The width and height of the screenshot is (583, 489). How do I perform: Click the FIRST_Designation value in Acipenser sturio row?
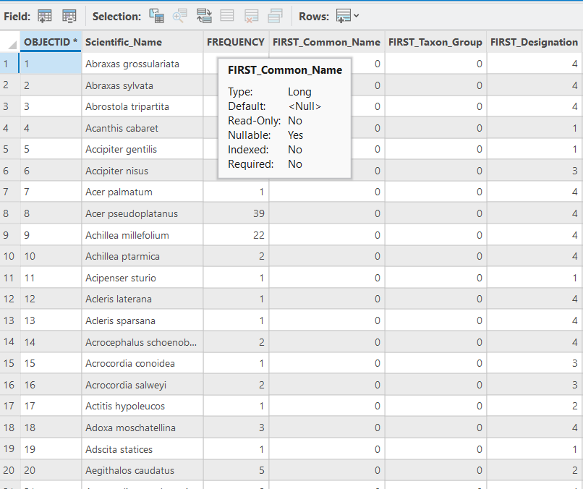(535, 278)
